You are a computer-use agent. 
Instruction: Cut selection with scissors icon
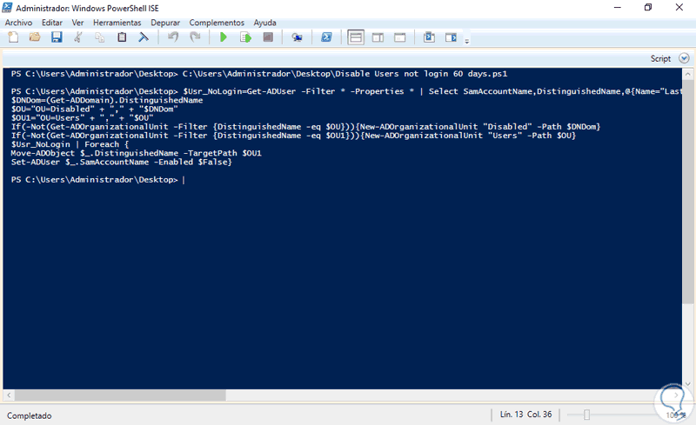click(x=78, y=37)
